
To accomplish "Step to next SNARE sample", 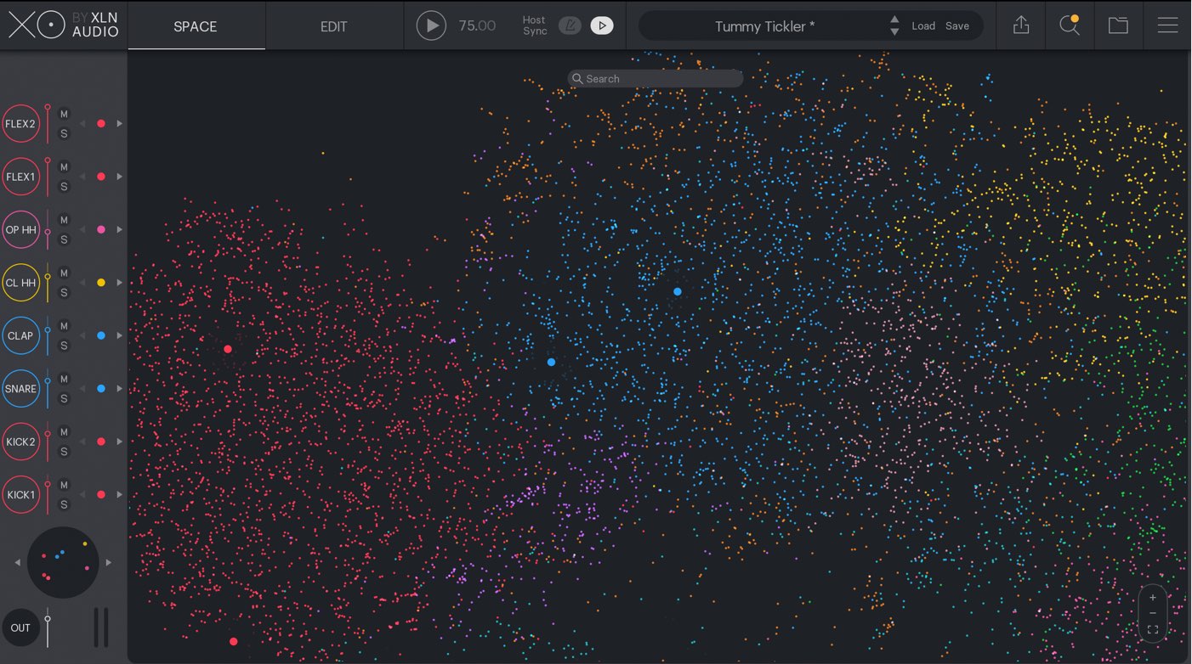I will (119, 389).
